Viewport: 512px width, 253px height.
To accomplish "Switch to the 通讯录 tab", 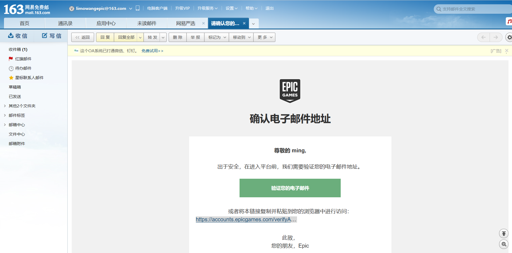I will 65,23.
